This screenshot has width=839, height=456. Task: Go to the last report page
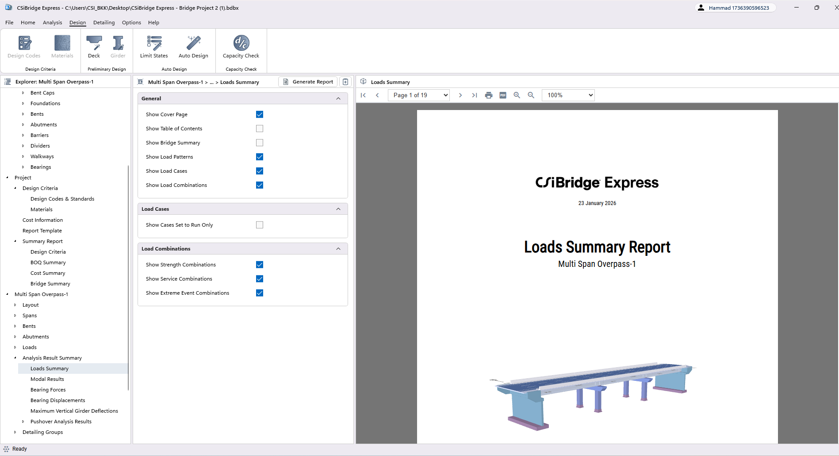pos(474,95)
